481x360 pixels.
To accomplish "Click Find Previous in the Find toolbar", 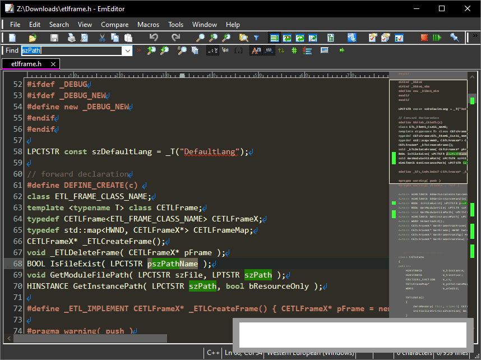I will click(x=151, y=50).
